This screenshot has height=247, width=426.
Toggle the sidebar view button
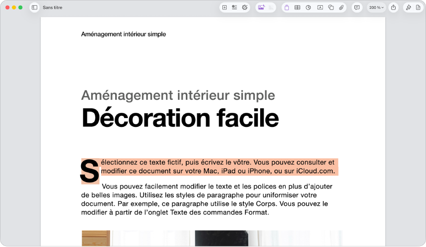coord(35,8)
